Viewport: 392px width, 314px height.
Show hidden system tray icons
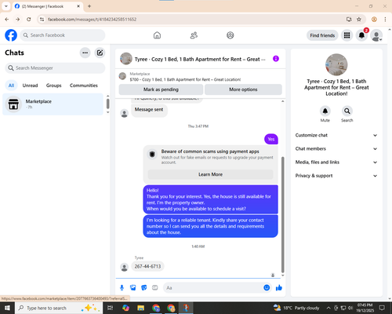tap(328, 308)
